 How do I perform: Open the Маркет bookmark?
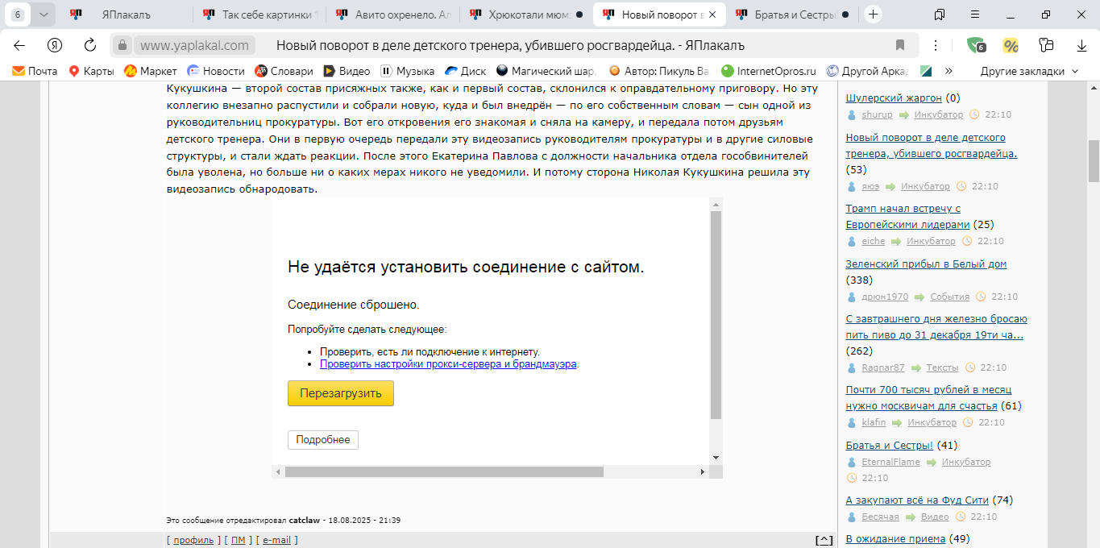coord(150,71)
